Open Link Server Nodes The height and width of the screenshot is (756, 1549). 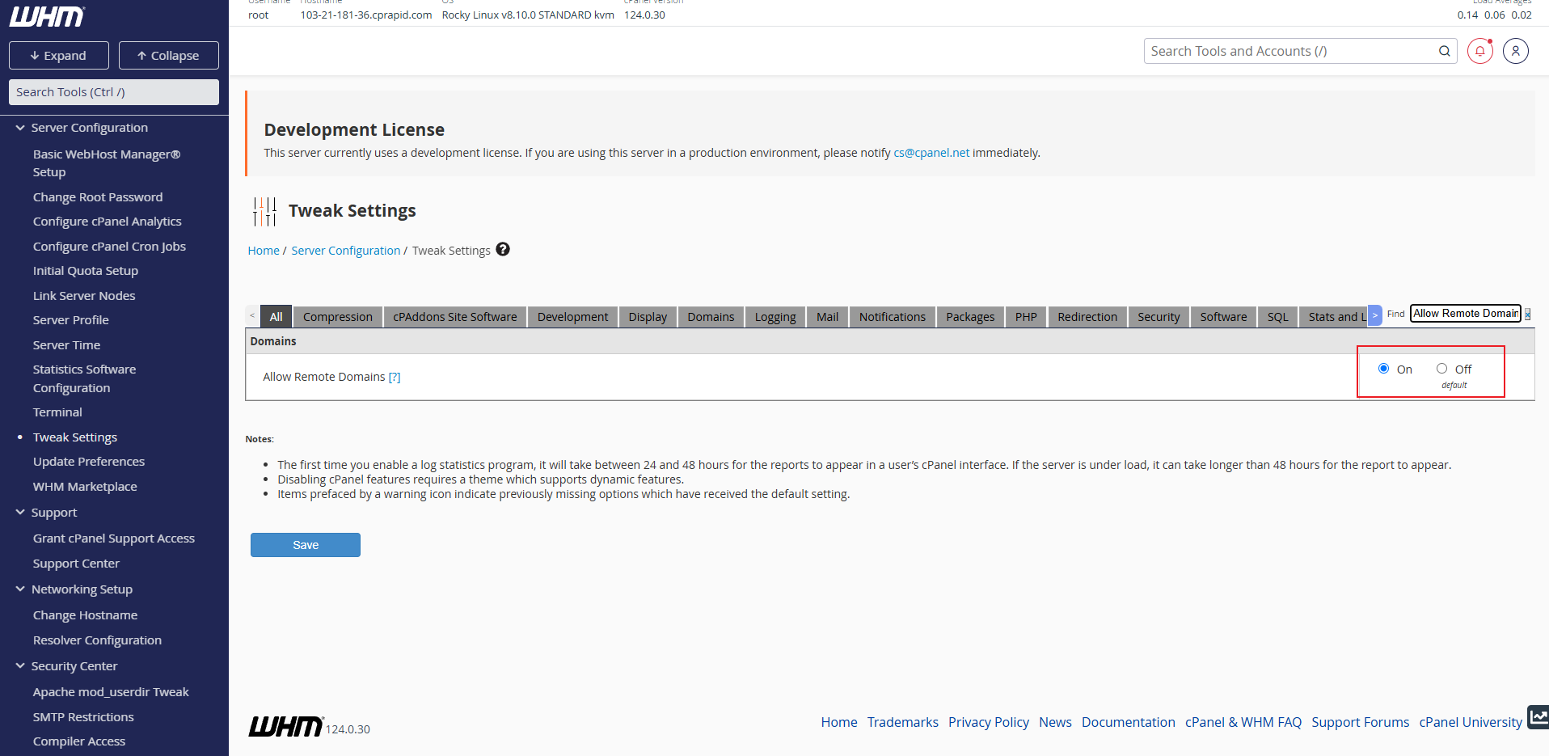[x=84, y=296]
